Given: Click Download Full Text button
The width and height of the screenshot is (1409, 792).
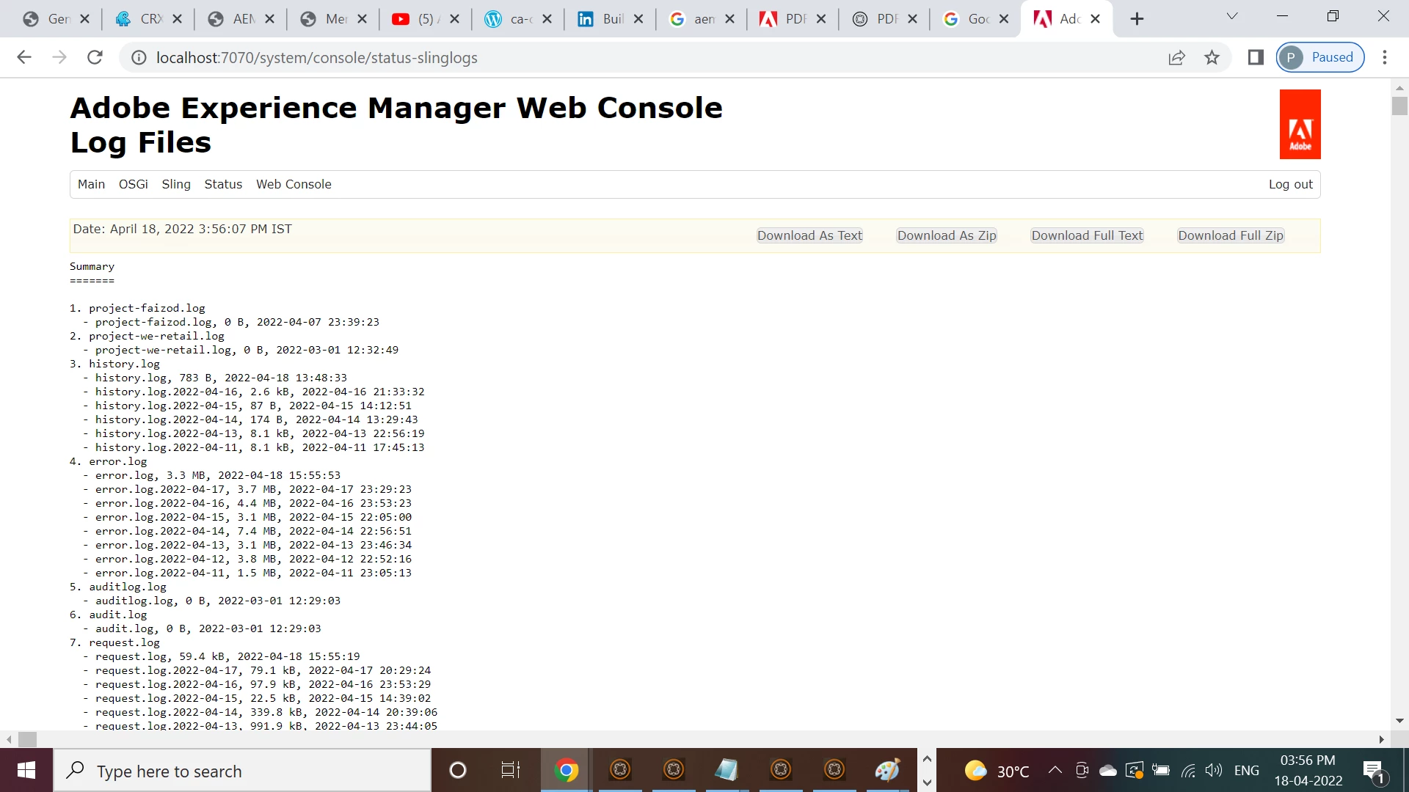Looking at the screenshot, I should pos(1087,235).
